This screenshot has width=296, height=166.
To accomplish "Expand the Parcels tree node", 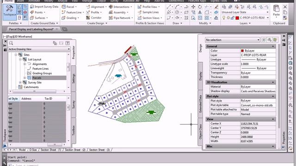I will coord(25,78).
